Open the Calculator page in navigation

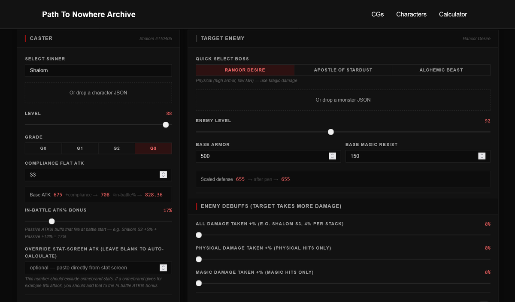tap(453, 14)
